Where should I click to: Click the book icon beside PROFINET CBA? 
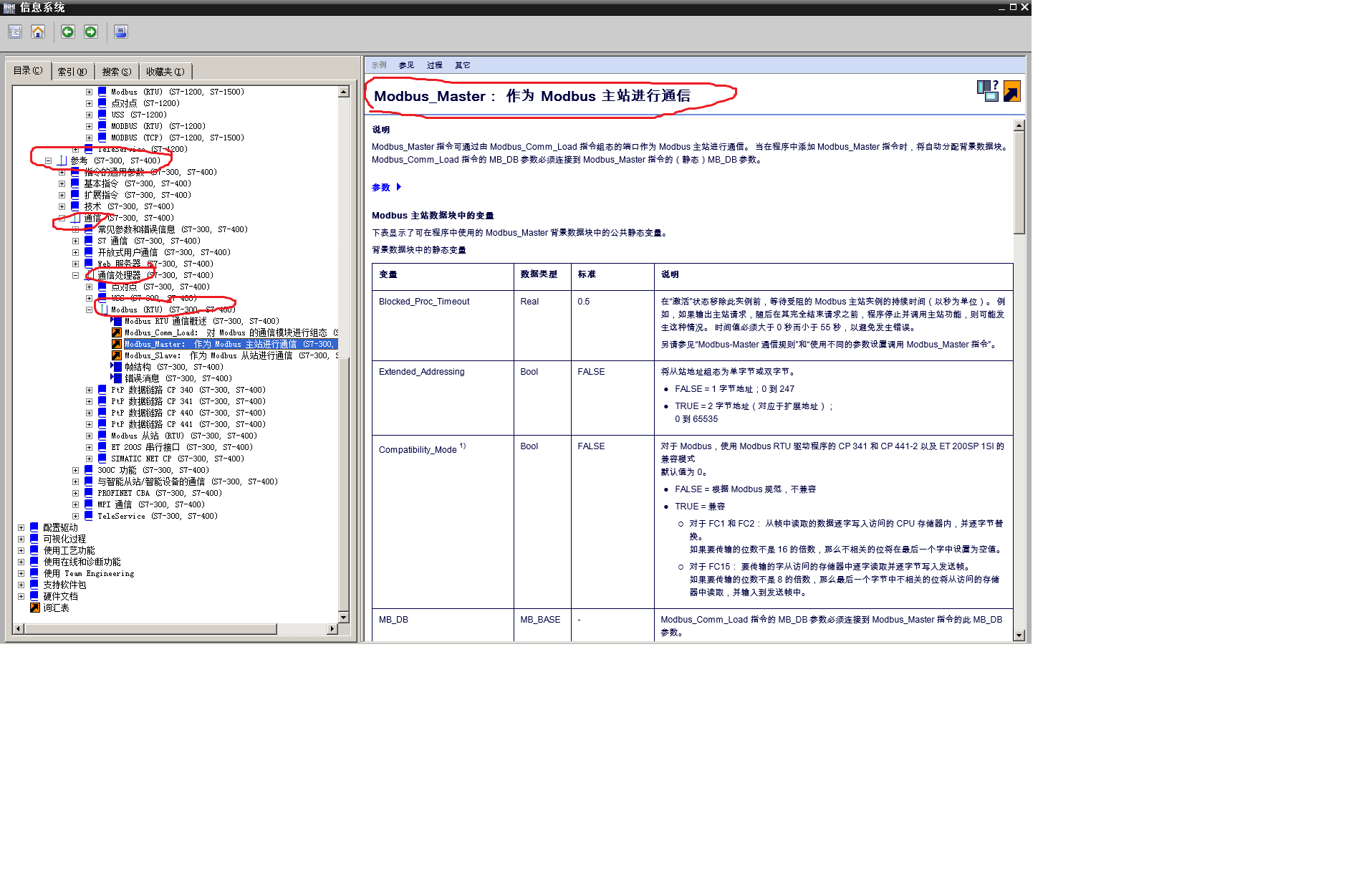pyautogui.click(x=89, y=493)
